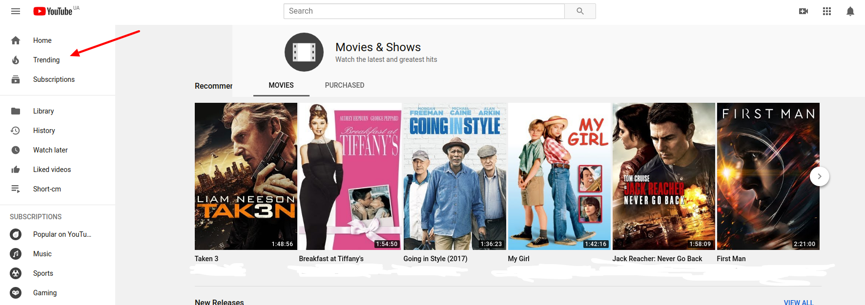
Task: Switch to the PURCHASED tab
Action: click(x=345, y=85)
